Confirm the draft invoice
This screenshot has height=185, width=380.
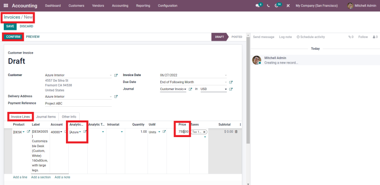tap(13, 37)
